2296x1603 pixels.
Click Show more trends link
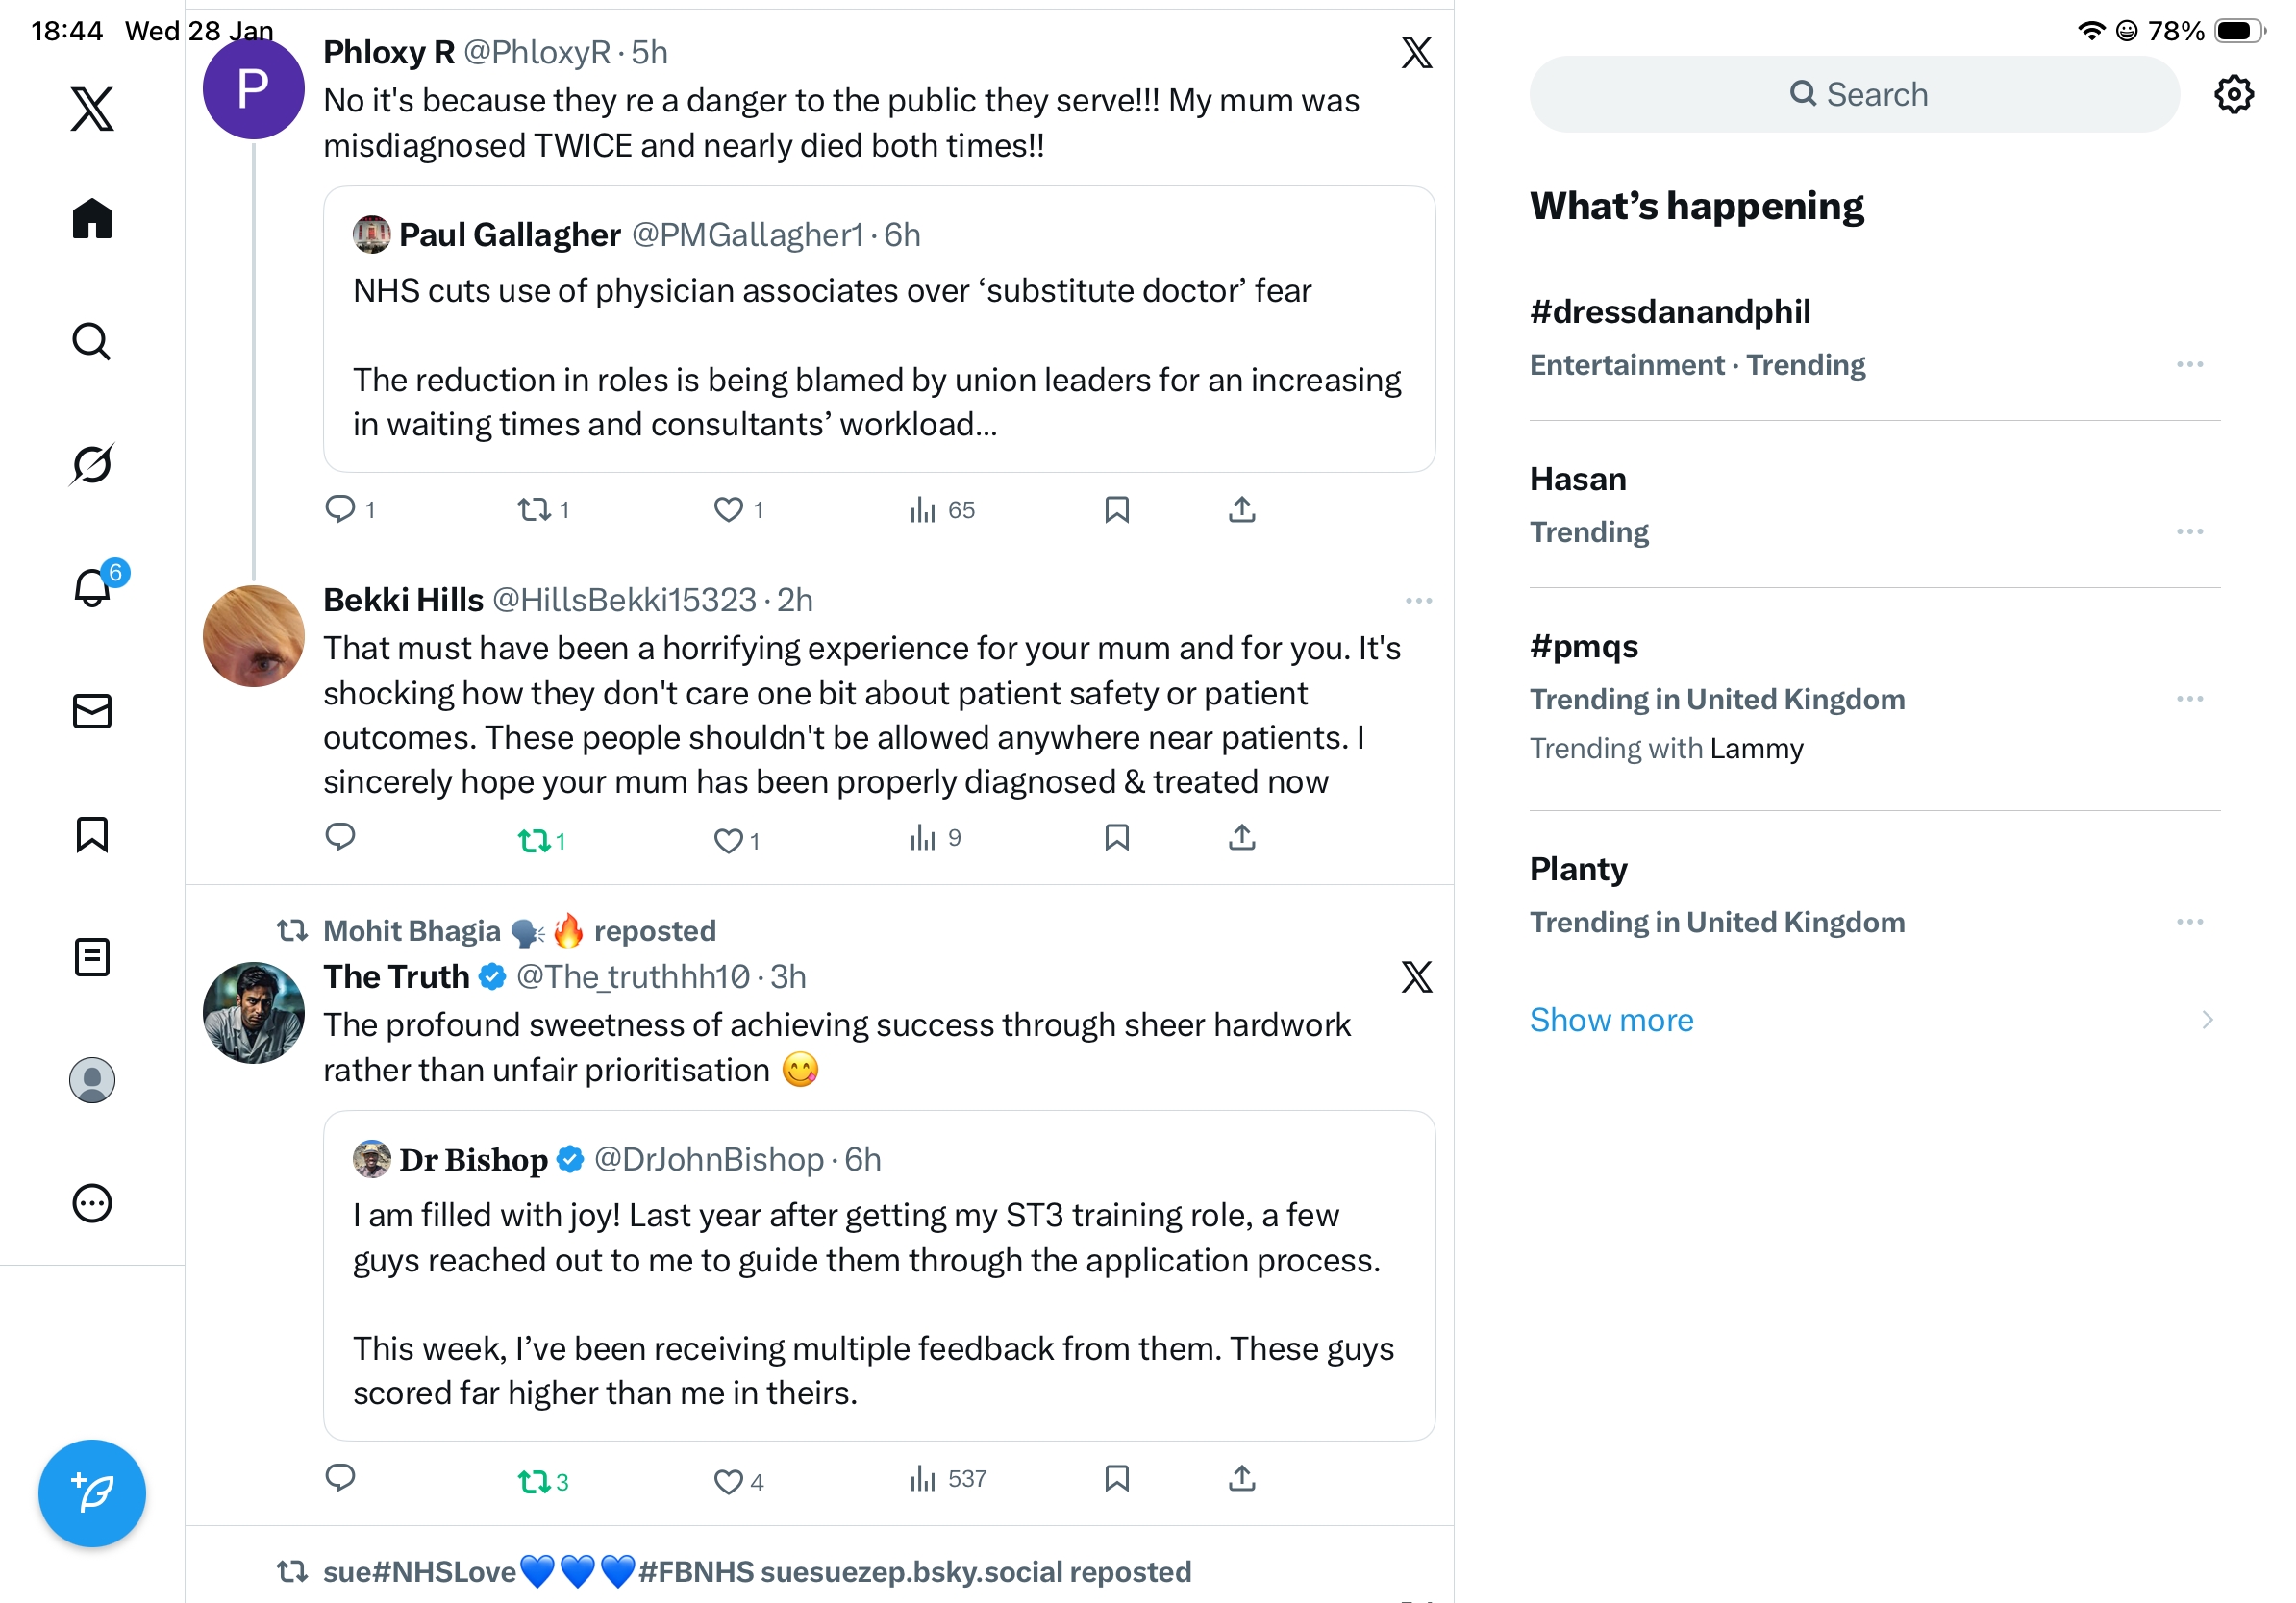pyautogui.click(x=1611, y=1020)
